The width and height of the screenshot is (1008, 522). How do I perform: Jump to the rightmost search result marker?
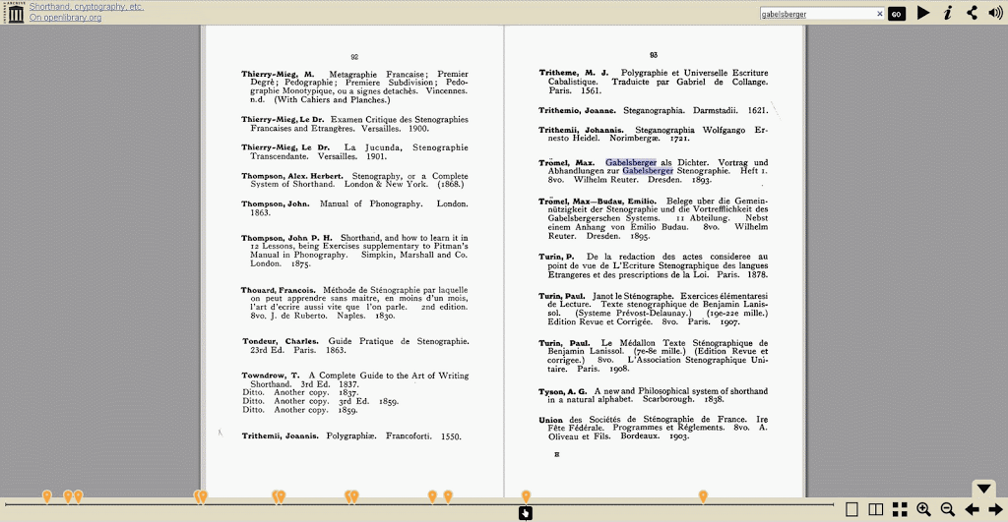703,495
